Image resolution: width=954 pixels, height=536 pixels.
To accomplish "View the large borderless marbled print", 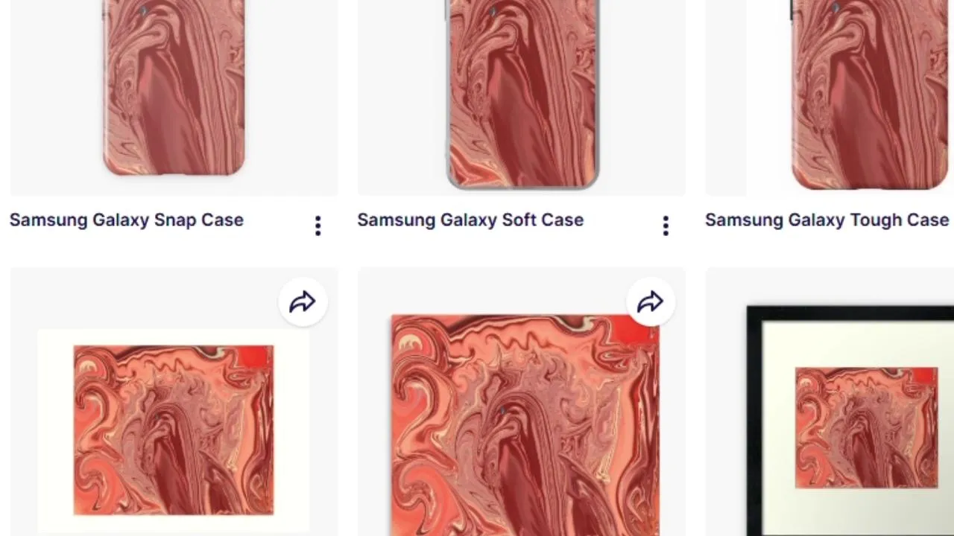I will pos(525,425).
